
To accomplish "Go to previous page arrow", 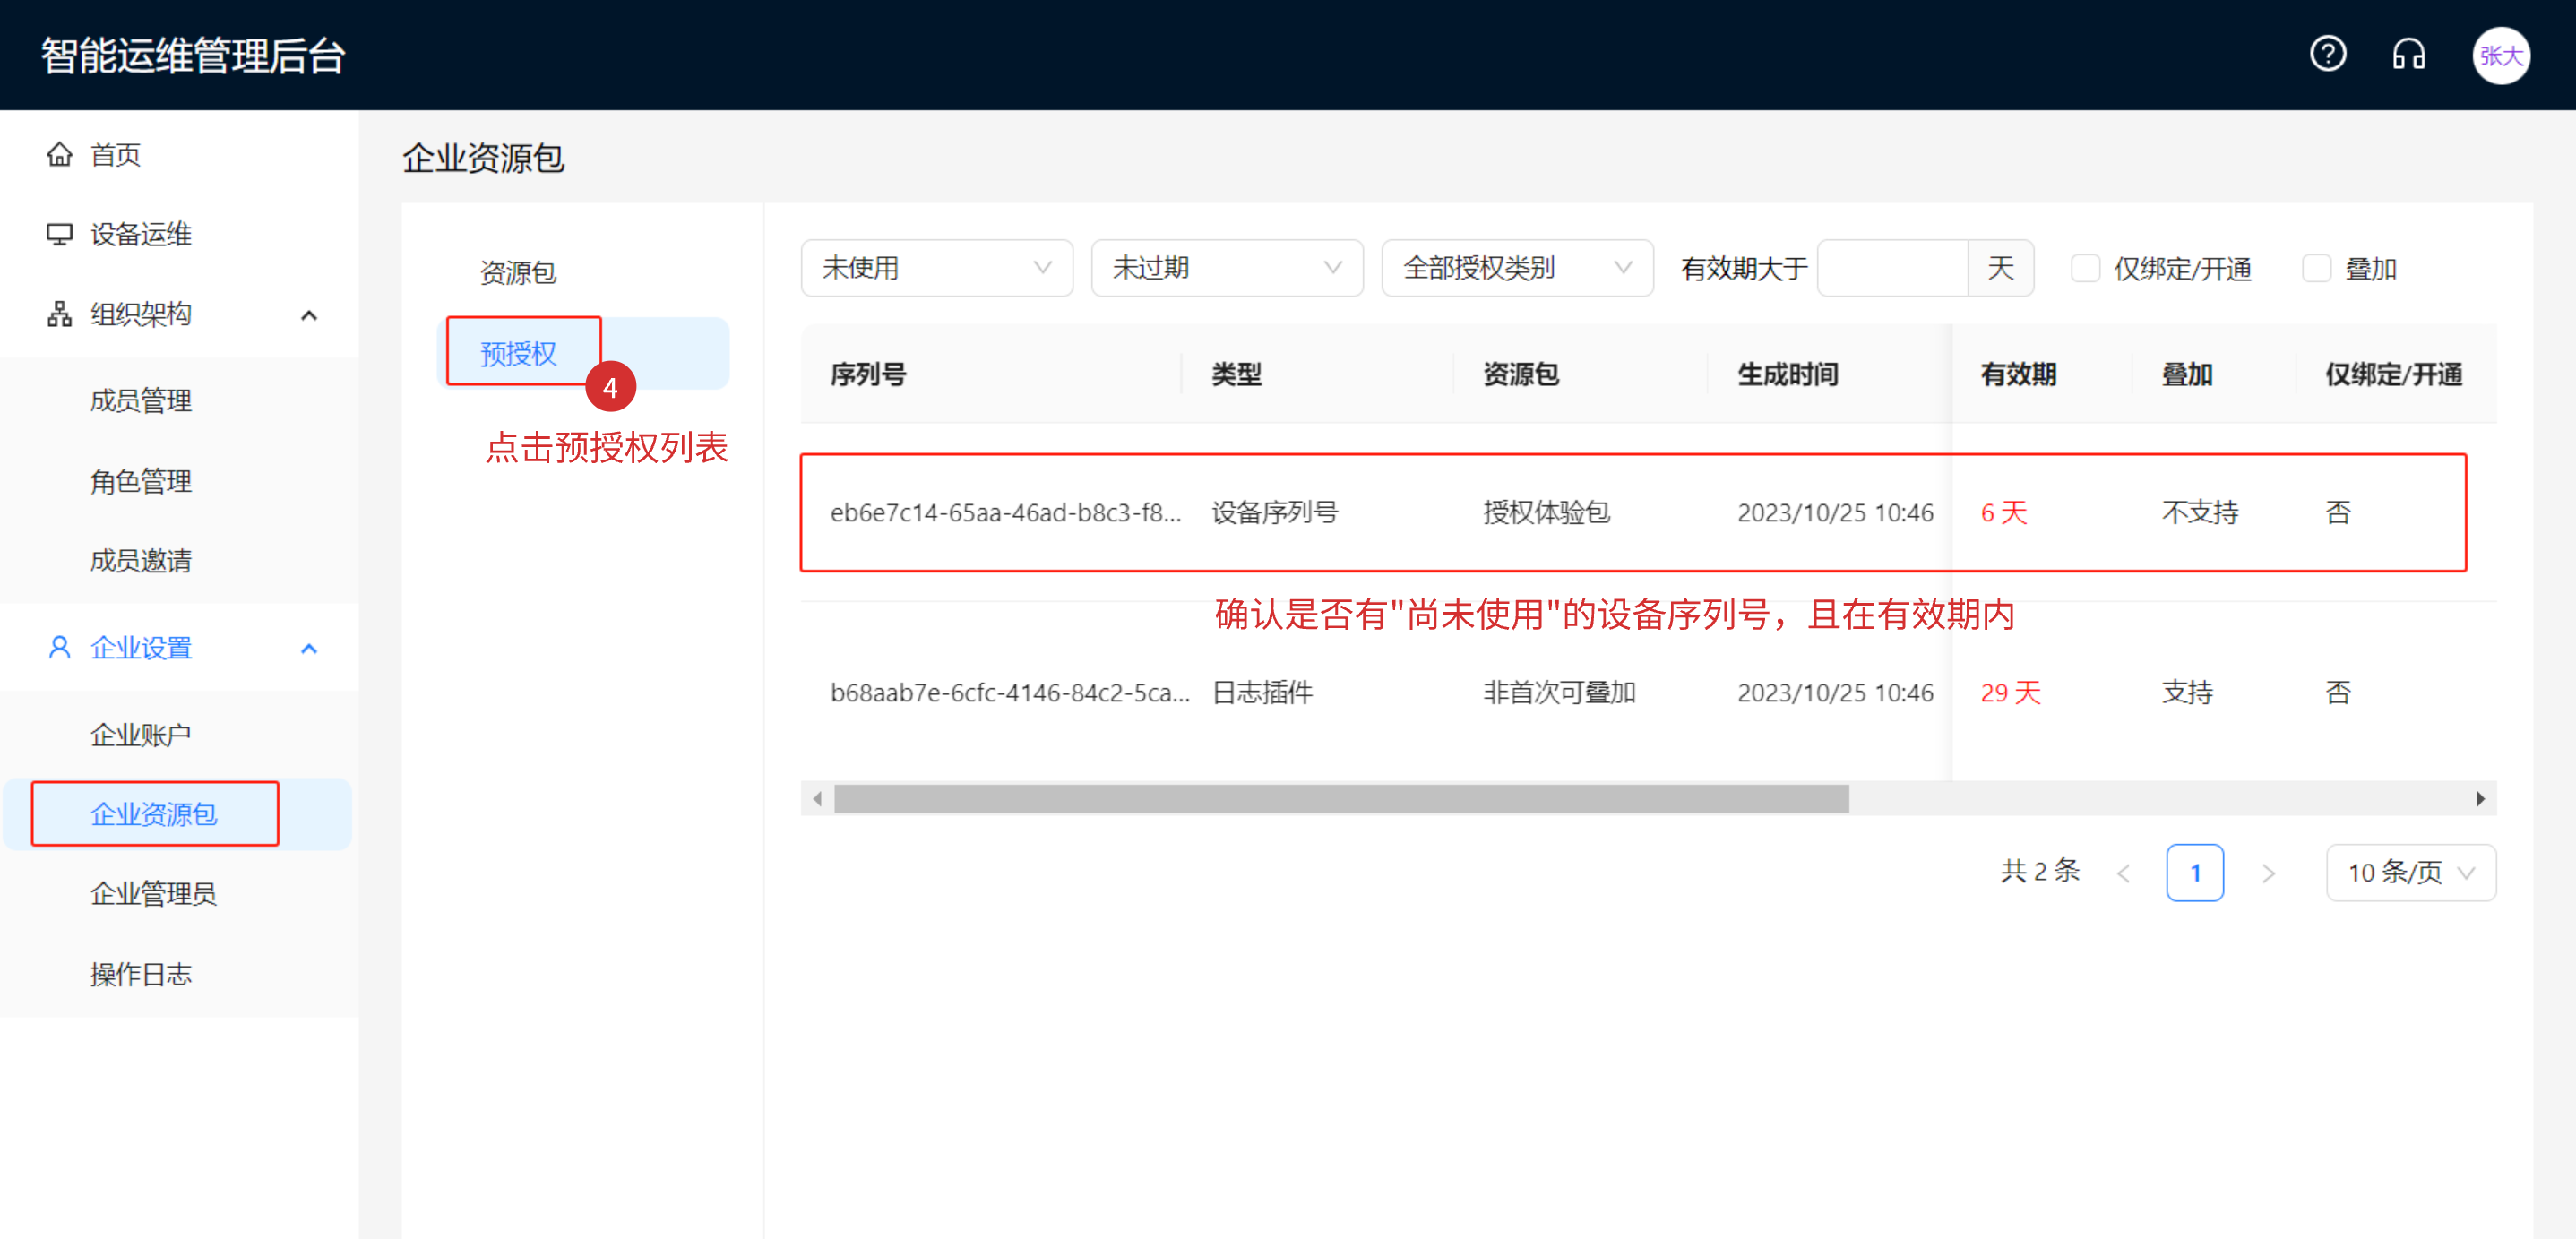I will [x=2123, y=873].
